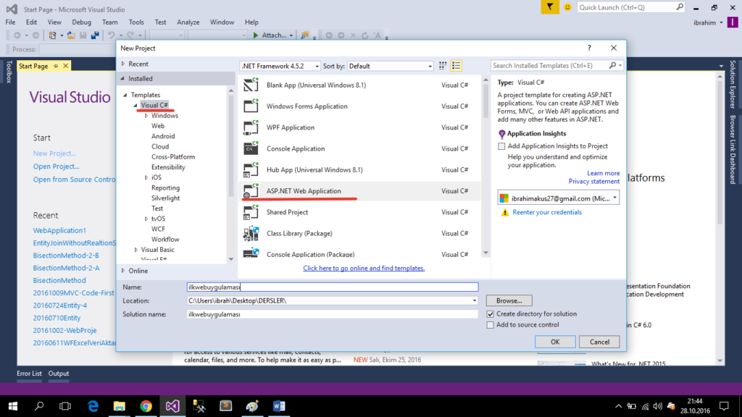Expand the iOS tree node

point(146,178)
